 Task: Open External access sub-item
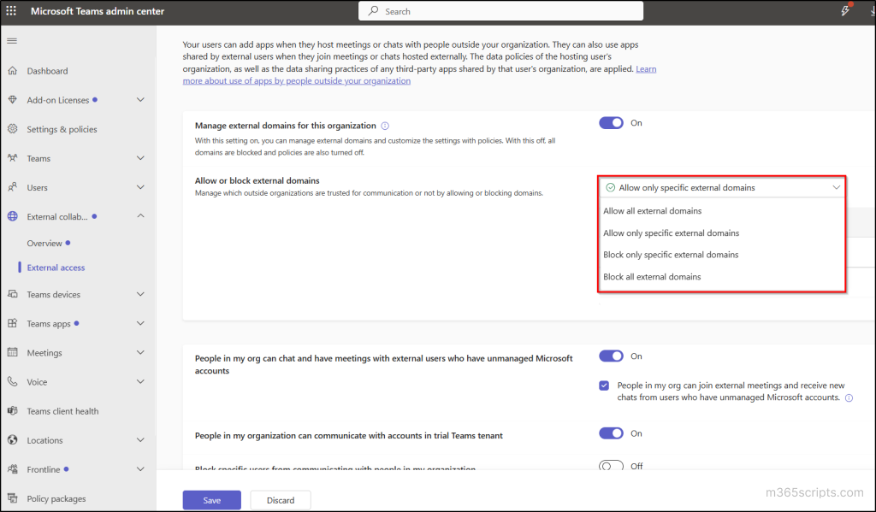tap(56, 268)
